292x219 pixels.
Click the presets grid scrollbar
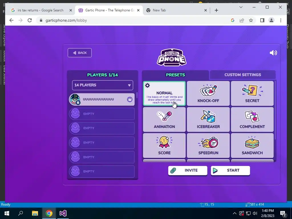pyautogui.click(x=275, y=110)
